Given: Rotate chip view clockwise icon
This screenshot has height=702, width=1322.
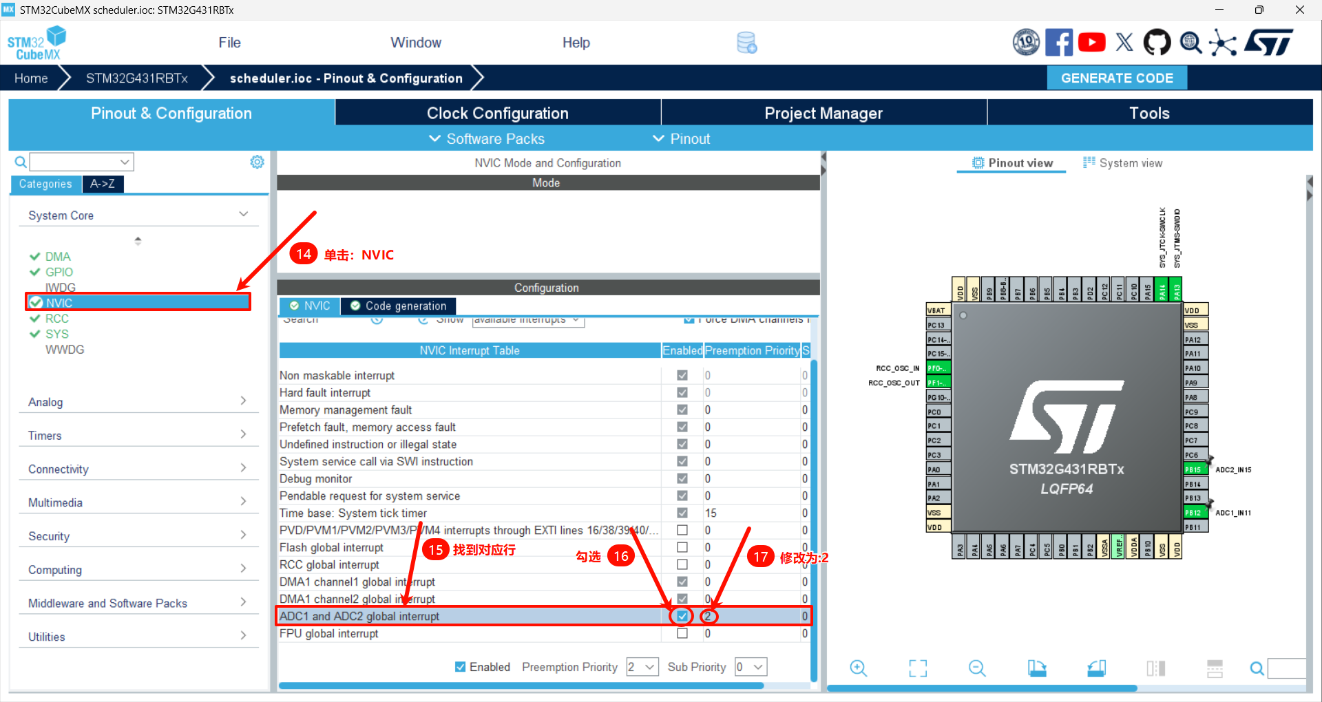Looking at the screenshot, I should (x=1037, y=668).
